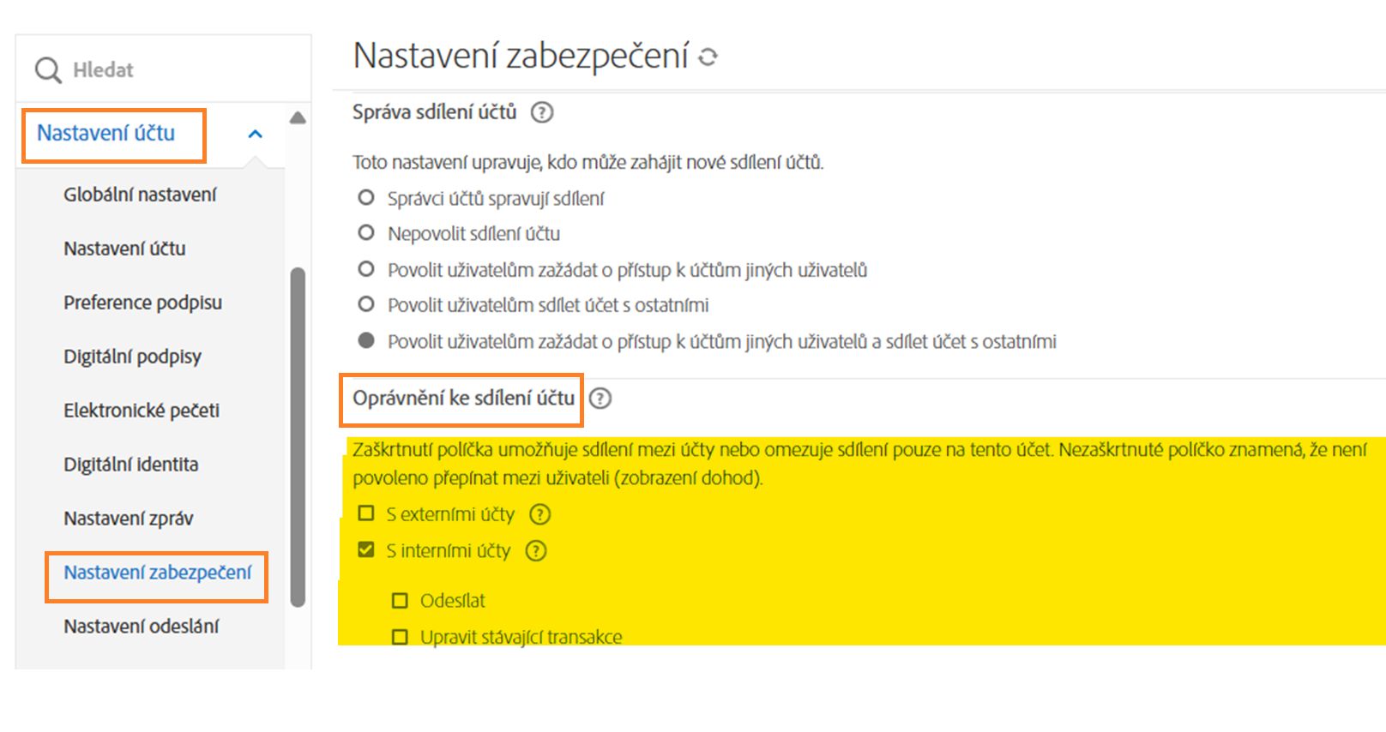This screenshot has height=732, width=1386.
Task: Click the sidebar scroll up arrow
Action: point(298,118)
